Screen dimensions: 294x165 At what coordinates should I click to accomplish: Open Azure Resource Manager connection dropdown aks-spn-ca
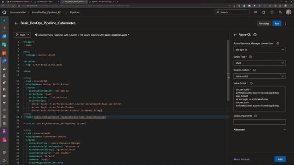coord(260,49)
